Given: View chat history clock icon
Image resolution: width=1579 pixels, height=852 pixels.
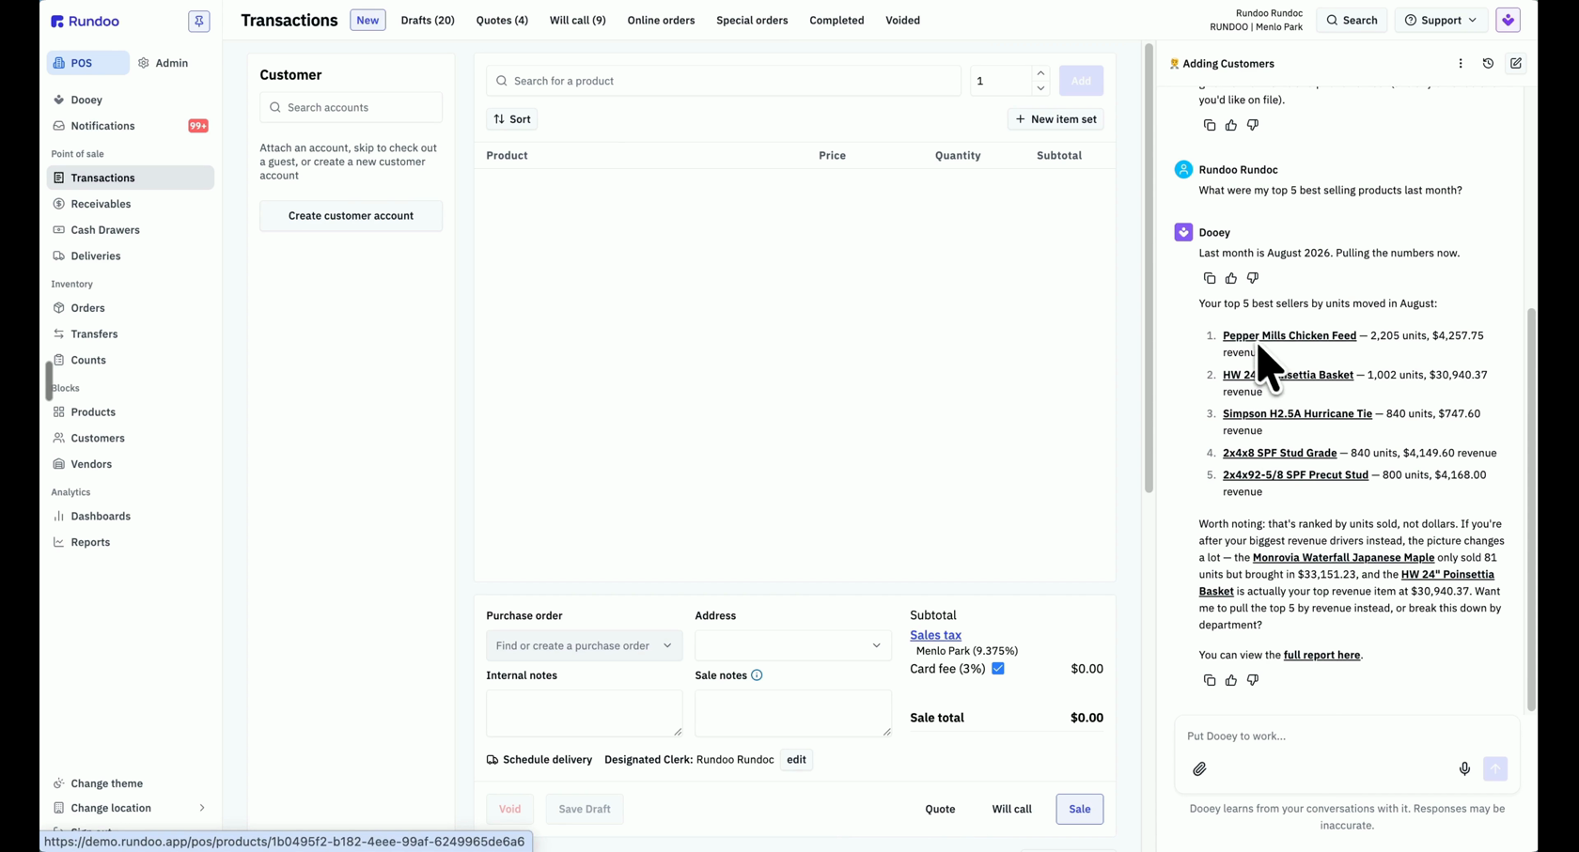Looking at the screenshot, I should tap(1488, 63).
